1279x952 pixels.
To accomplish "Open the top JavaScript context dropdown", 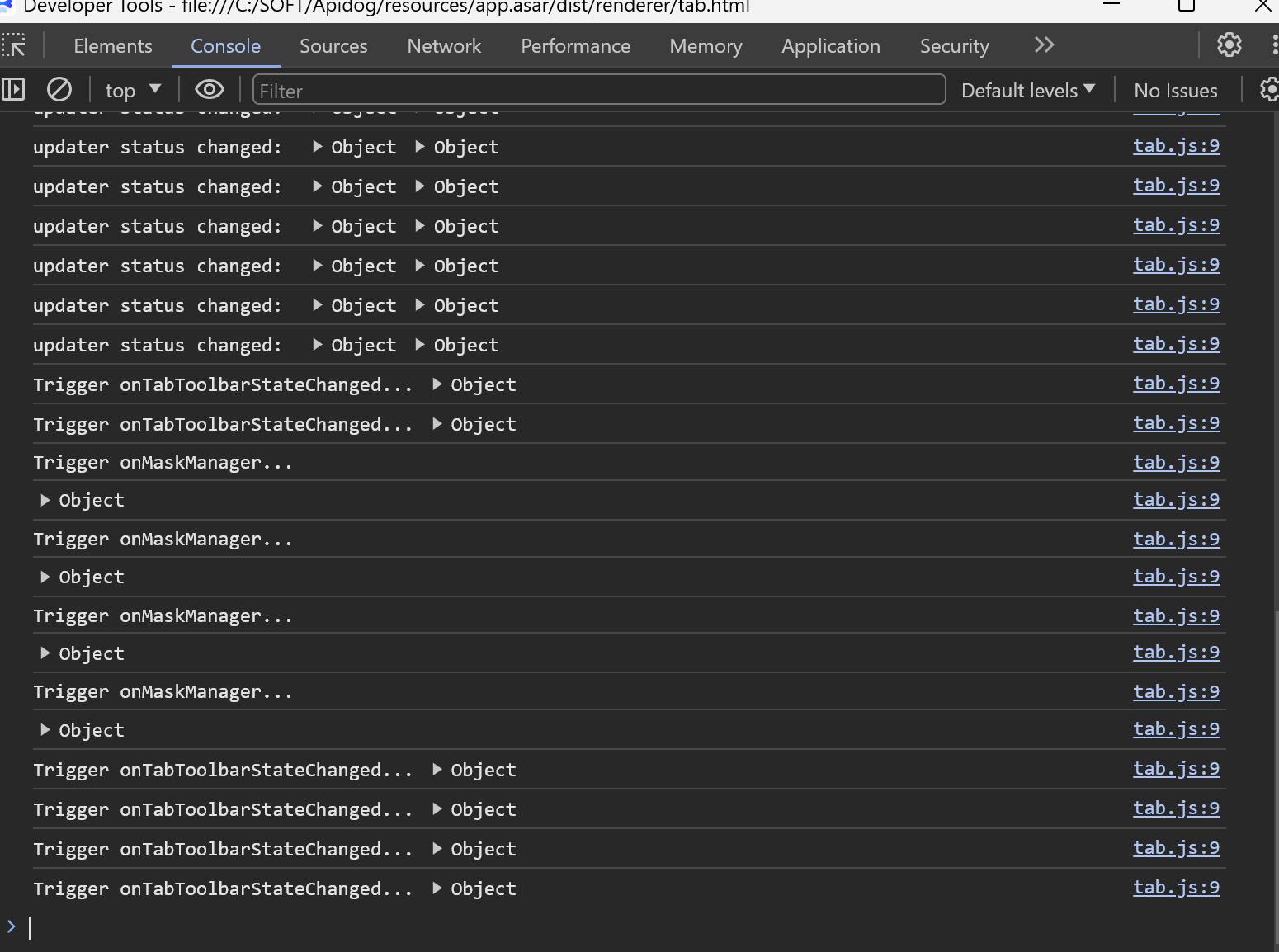I will point(133,90).
